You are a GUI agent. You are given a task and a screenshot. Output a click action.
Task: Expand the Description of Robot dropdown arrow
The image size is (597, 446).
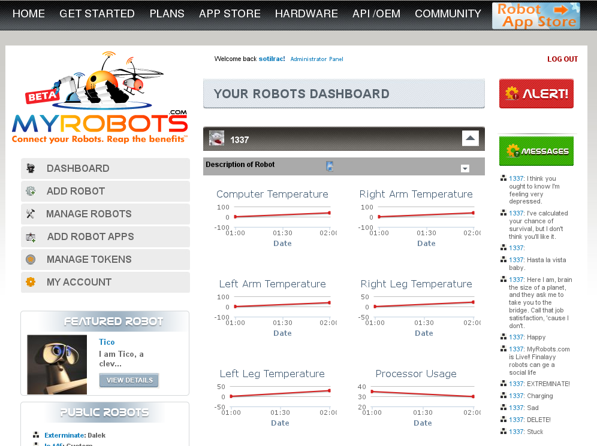[465, 169]
